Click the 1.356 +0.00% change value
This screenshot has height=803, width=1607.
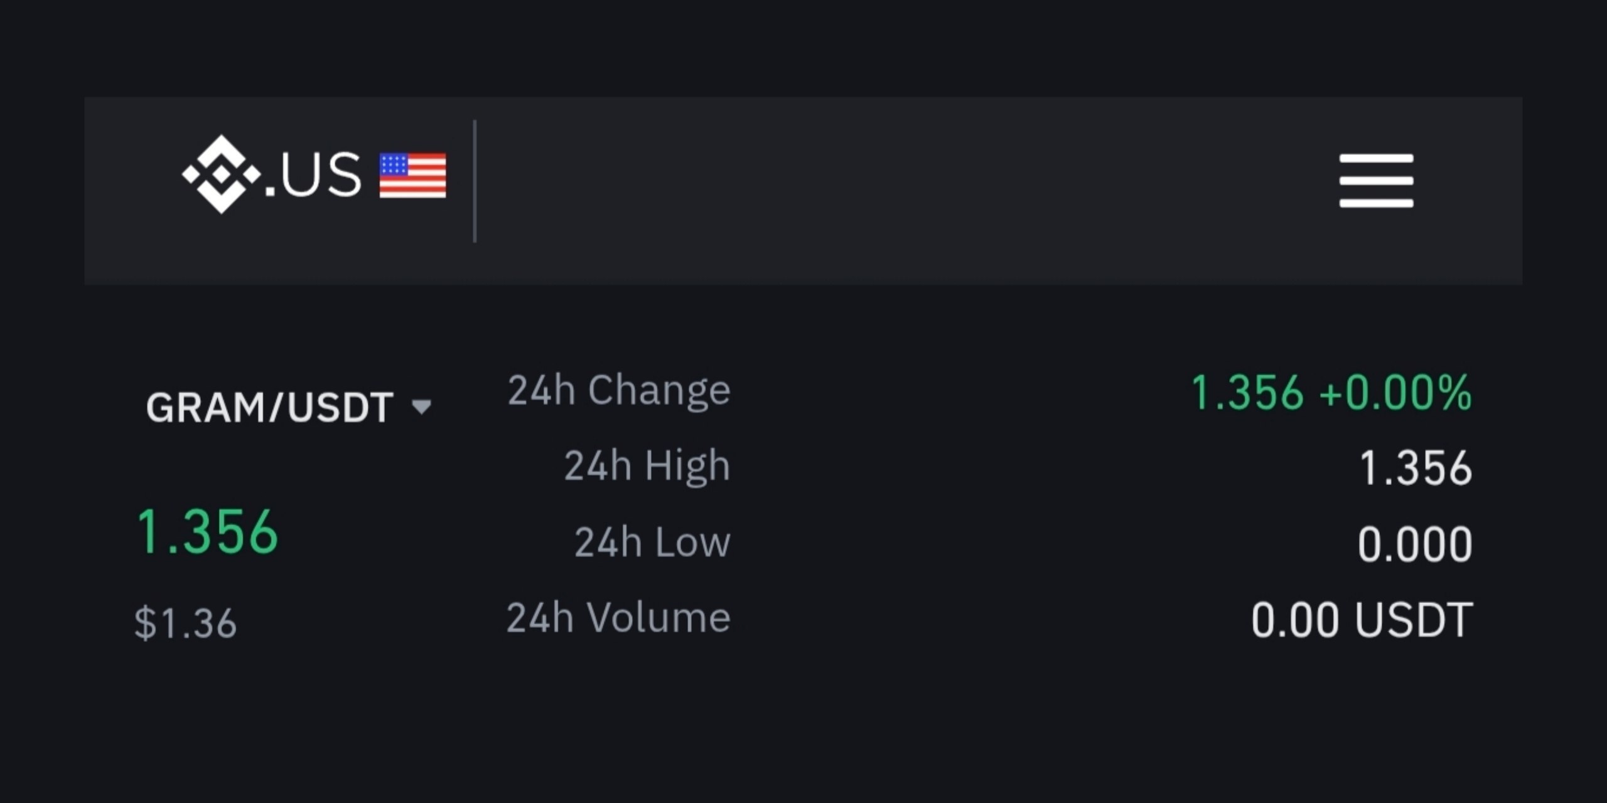[1331, 393]
